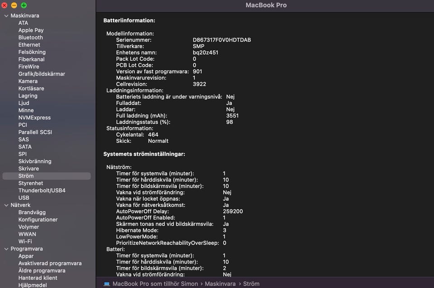This screenshot has height=288, width=434.
Task: Select Bluetooth in sidebar
Action: 31,38
